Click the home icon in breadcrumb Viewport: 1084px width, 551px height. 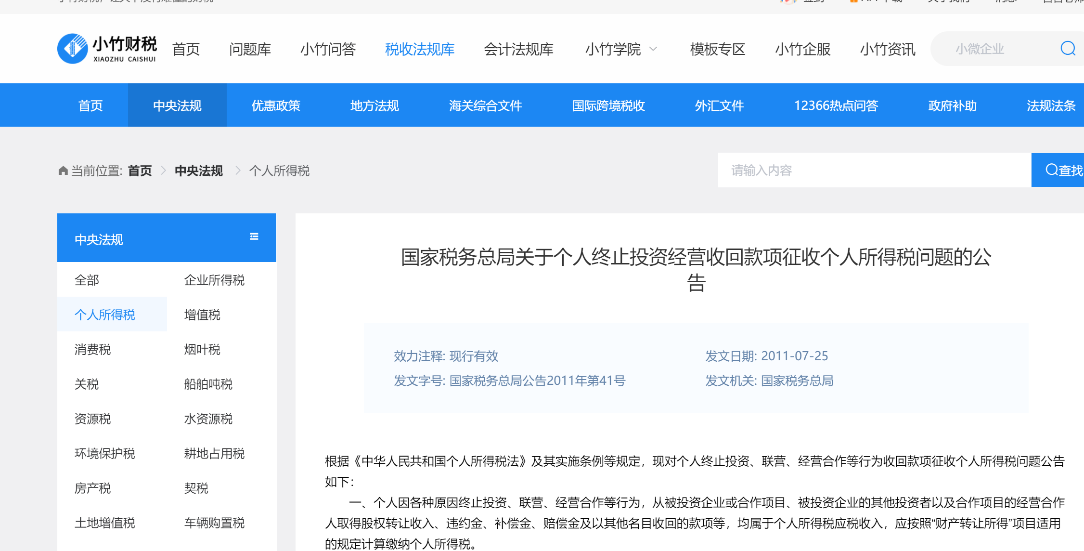click(63, 171)
